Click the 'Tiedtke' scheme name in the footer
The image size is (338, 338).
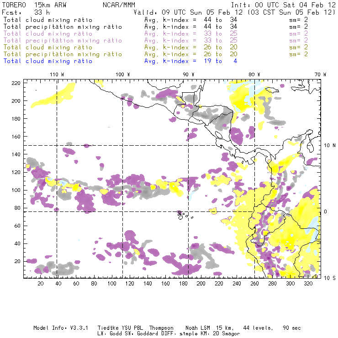(x=108, y=328)
